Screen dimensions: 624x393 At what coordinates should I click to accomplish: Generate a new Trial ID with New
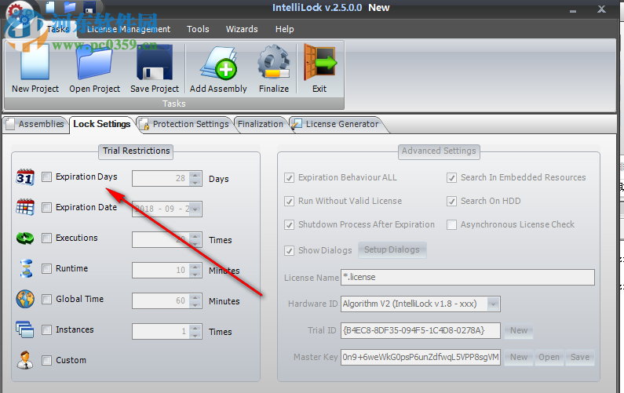tap(519, 330)
